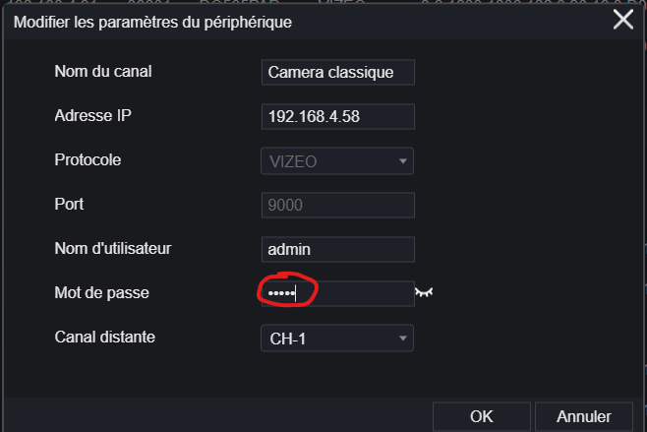
Task: Click the Nom du canal label
Action: 103,72
